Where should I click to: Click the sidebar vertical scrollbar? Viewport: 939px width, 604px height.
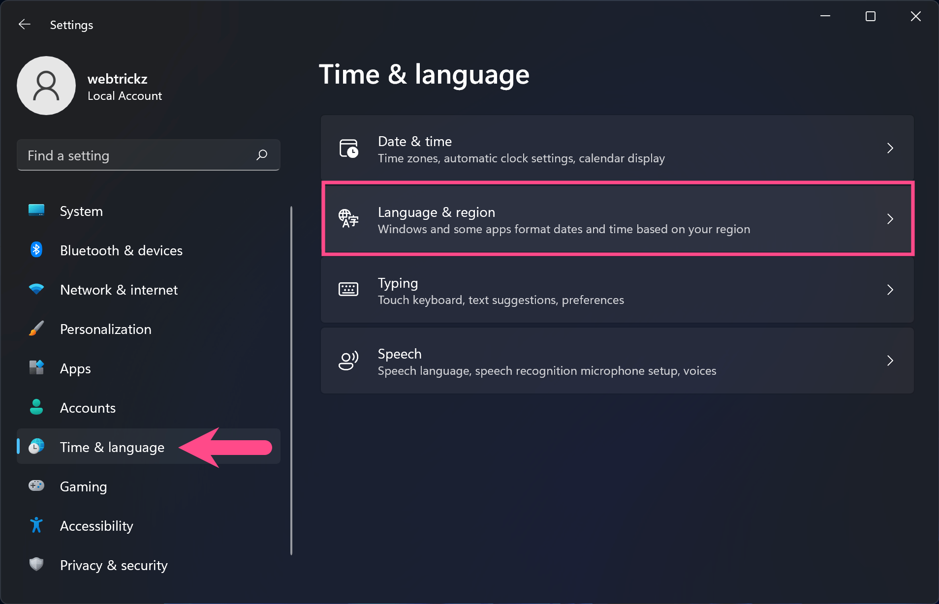click(291, 380)
